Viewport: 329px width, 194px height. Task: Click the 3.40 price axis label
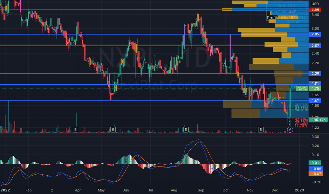click(x=315, y=15)
